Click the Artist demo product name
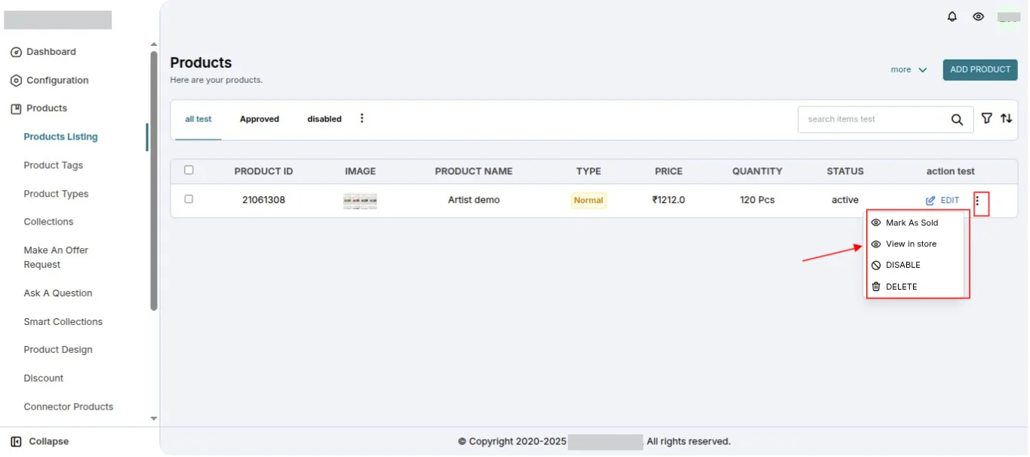 (x=474, y=201)
